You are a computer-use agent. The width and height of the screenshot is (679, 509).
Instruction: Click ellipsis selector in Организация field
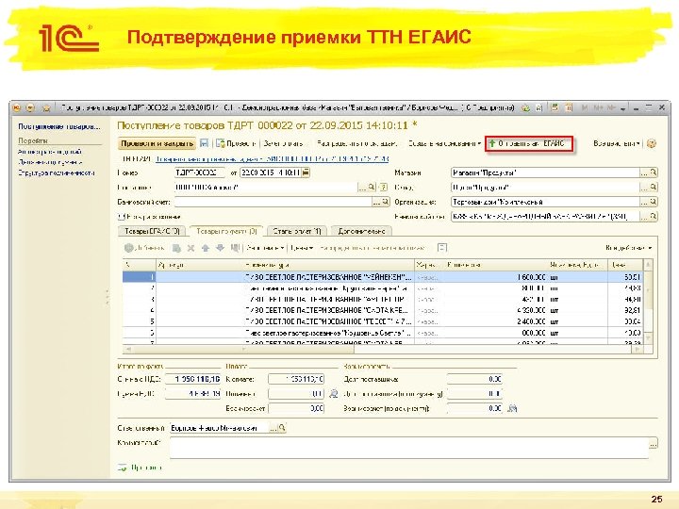[644, 202]
